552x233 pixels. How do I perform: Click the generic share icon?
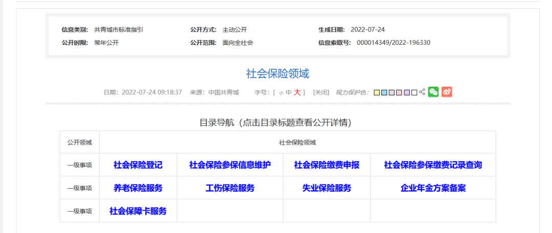422,92
